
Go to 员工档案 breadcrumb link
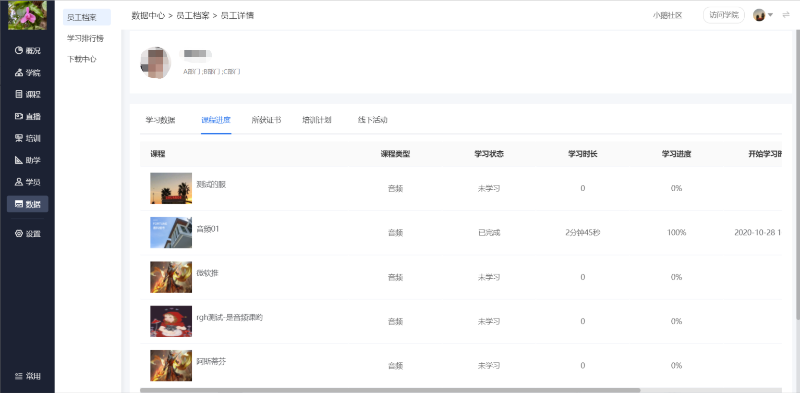pos(193,15)
